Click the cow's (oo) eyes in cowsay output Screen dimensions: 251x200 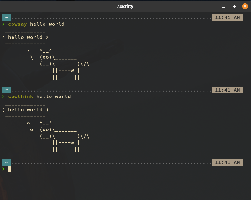point(46,57)
